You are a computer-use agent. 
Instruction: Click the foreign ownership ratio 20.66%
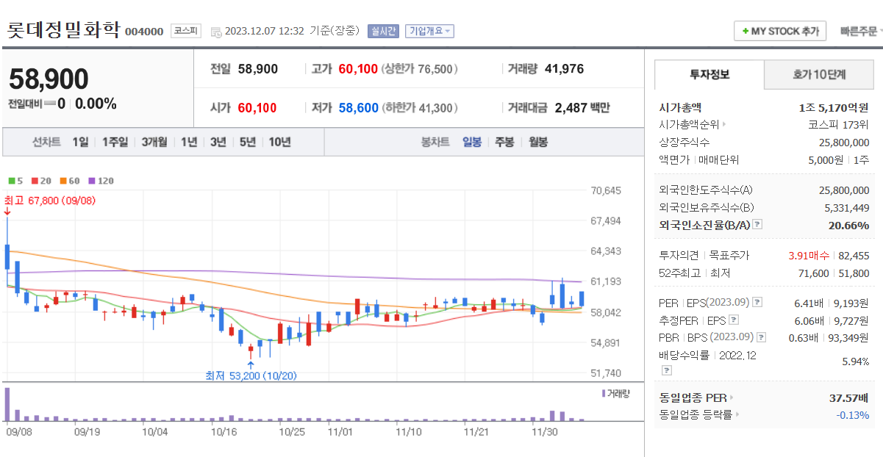coord(848,226)
